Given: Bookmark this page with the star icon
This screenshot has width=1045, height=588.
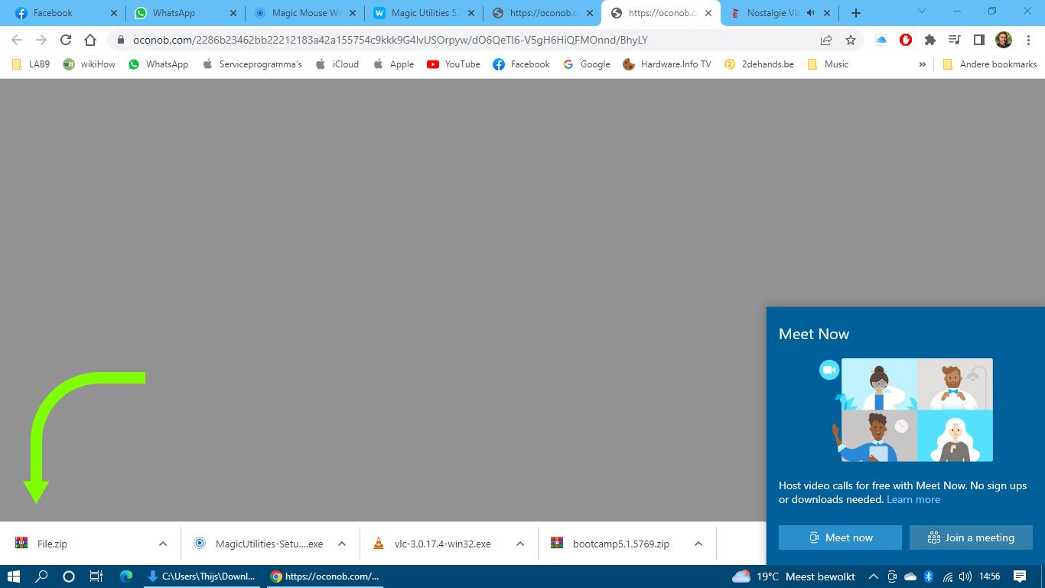Looking at the screenshot, I should [850, 40].
